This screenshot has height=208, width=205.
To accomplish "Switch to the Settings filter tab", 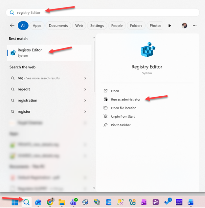I will (x=97, y=26).
